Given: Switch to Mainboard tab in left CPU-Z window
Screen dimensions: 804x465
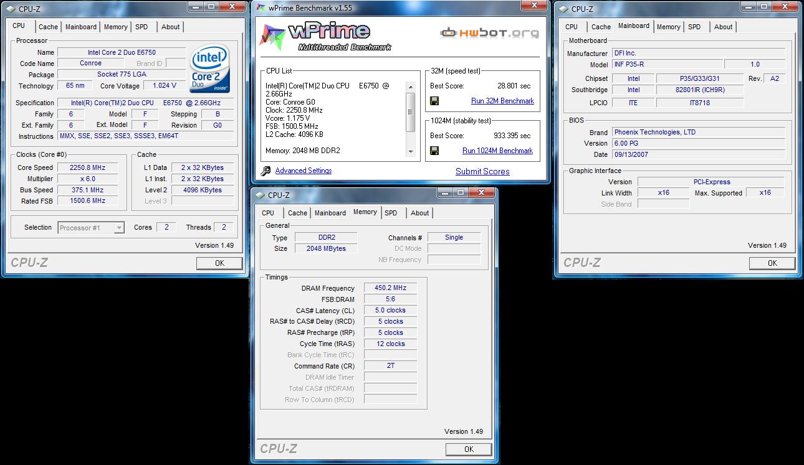Looking at the screenshot, I should [x=81, y=27].
